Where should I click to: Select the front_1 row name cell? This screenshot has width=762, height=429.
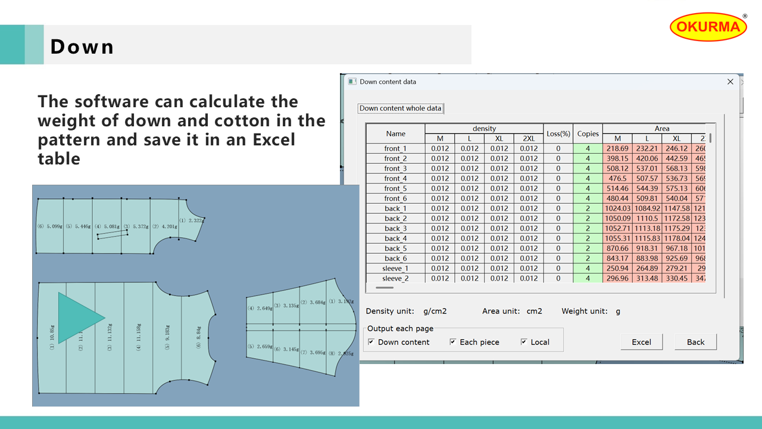point(395,148)
